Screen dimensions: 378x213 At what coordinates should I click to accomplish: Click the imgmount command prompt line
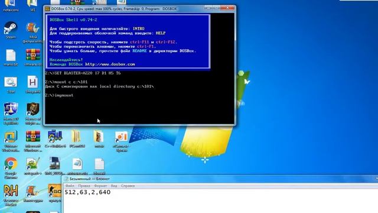[x=59, y=95]
